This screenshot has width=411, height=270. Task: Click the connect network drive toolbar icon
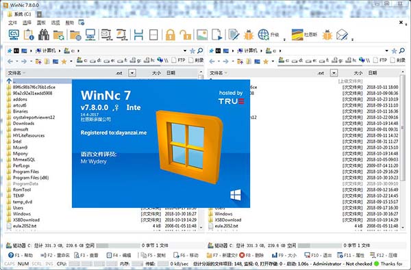(x=107, y=35)
